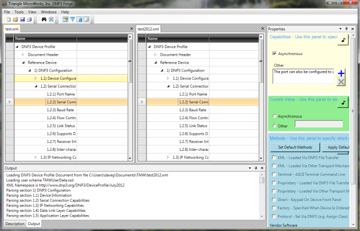Expand Document Header in test.xml tree

coord(22,55)
